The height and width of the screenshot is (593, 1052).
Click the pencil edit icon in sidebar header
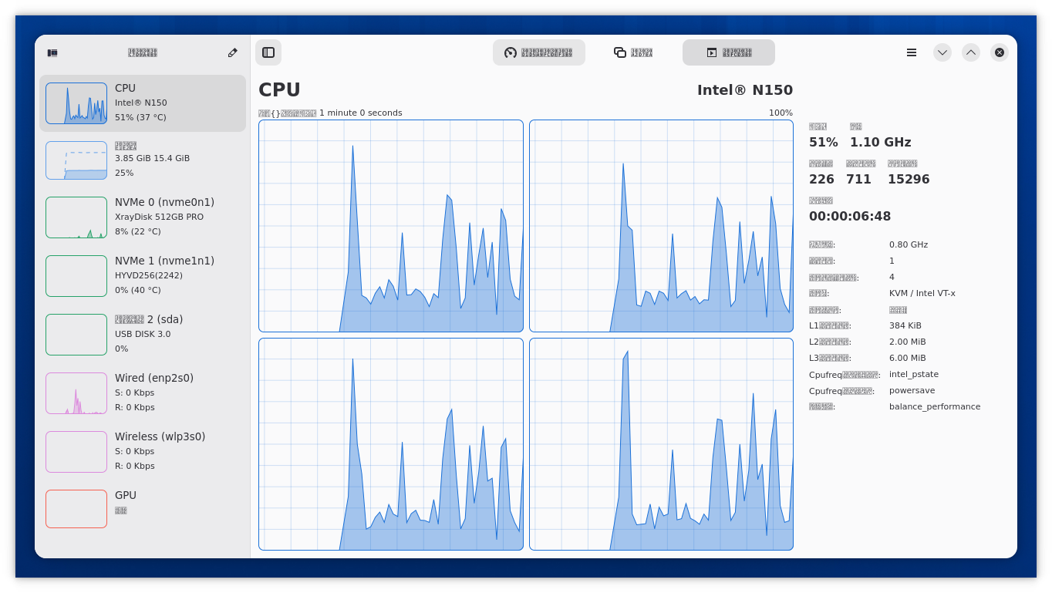tap(232, 52)
